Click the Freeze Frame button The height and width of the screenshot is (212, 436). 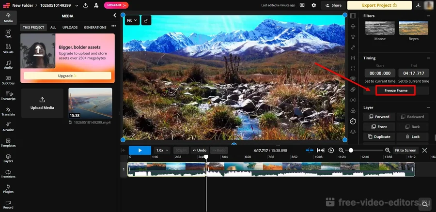click(396, 91)
